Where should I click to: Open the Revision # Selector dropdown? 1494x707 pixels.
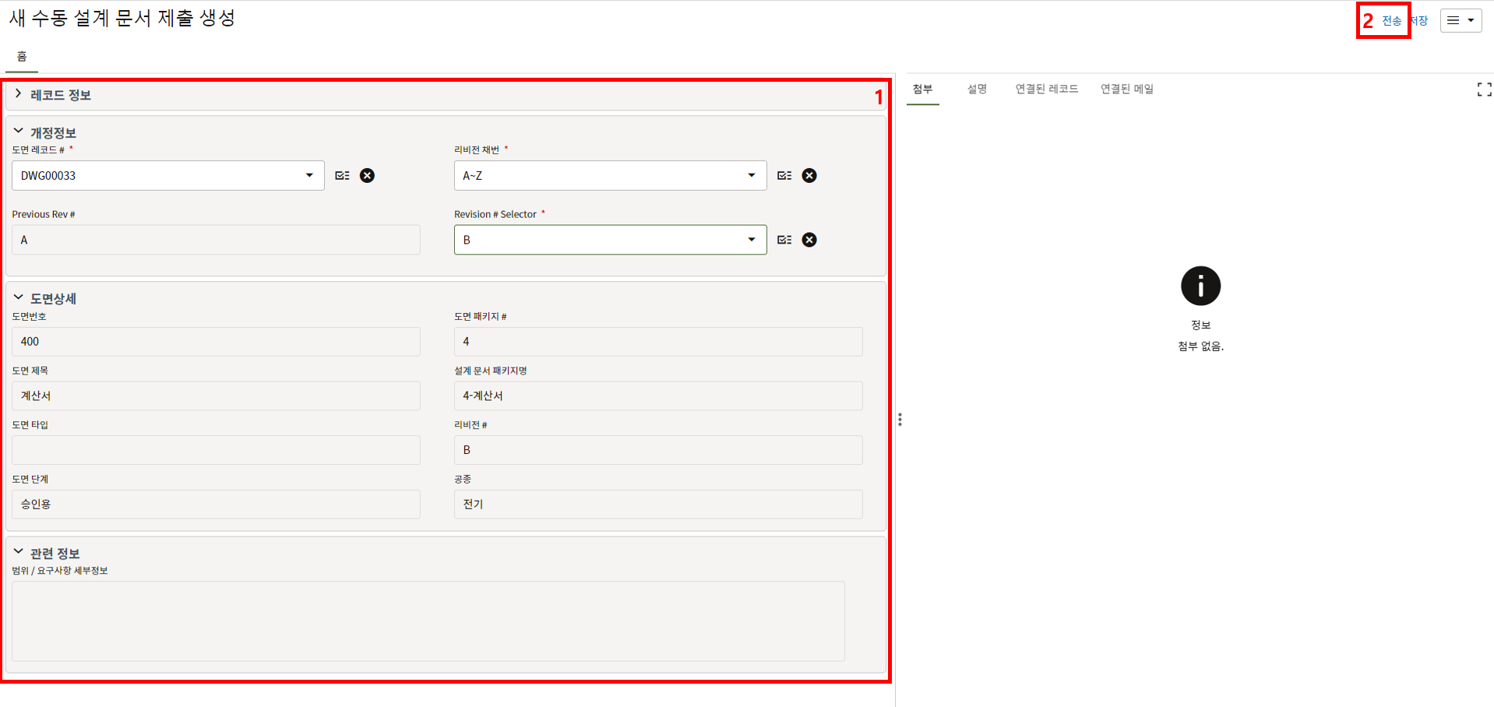(751, 240)
